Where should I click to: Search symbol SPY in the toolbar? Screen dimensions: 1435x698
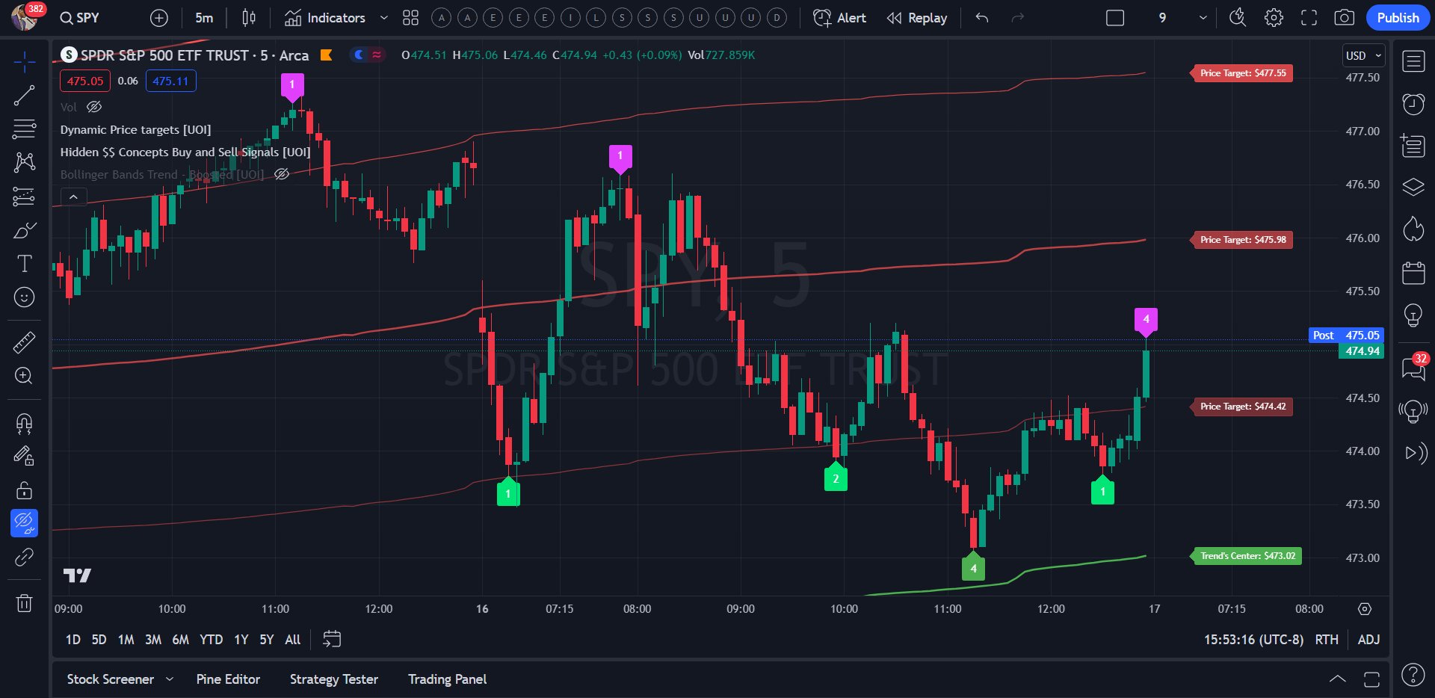(79, 18)
